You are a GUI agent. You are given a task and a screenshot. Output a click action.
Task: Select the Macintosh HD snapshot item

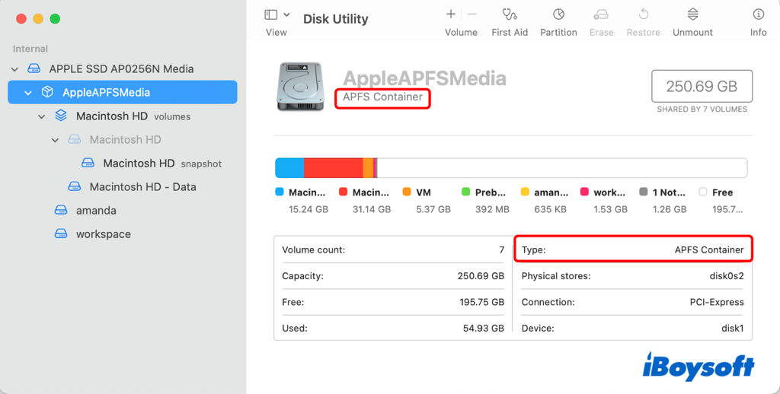(139, 164)
